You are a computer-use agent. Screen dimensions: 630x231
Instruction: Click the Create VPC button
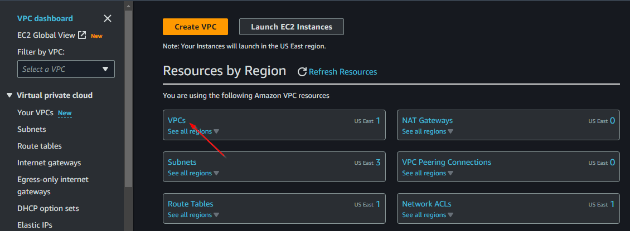[x=195, y=27]
